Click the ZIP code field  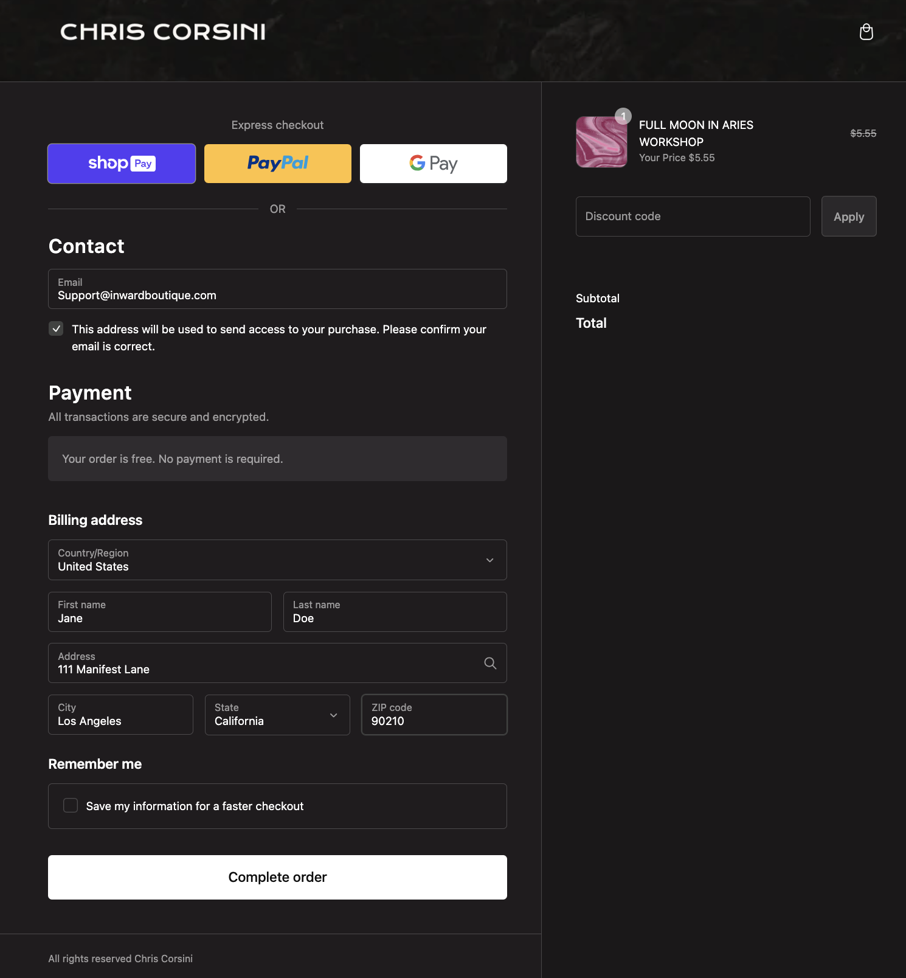point(434,715)
